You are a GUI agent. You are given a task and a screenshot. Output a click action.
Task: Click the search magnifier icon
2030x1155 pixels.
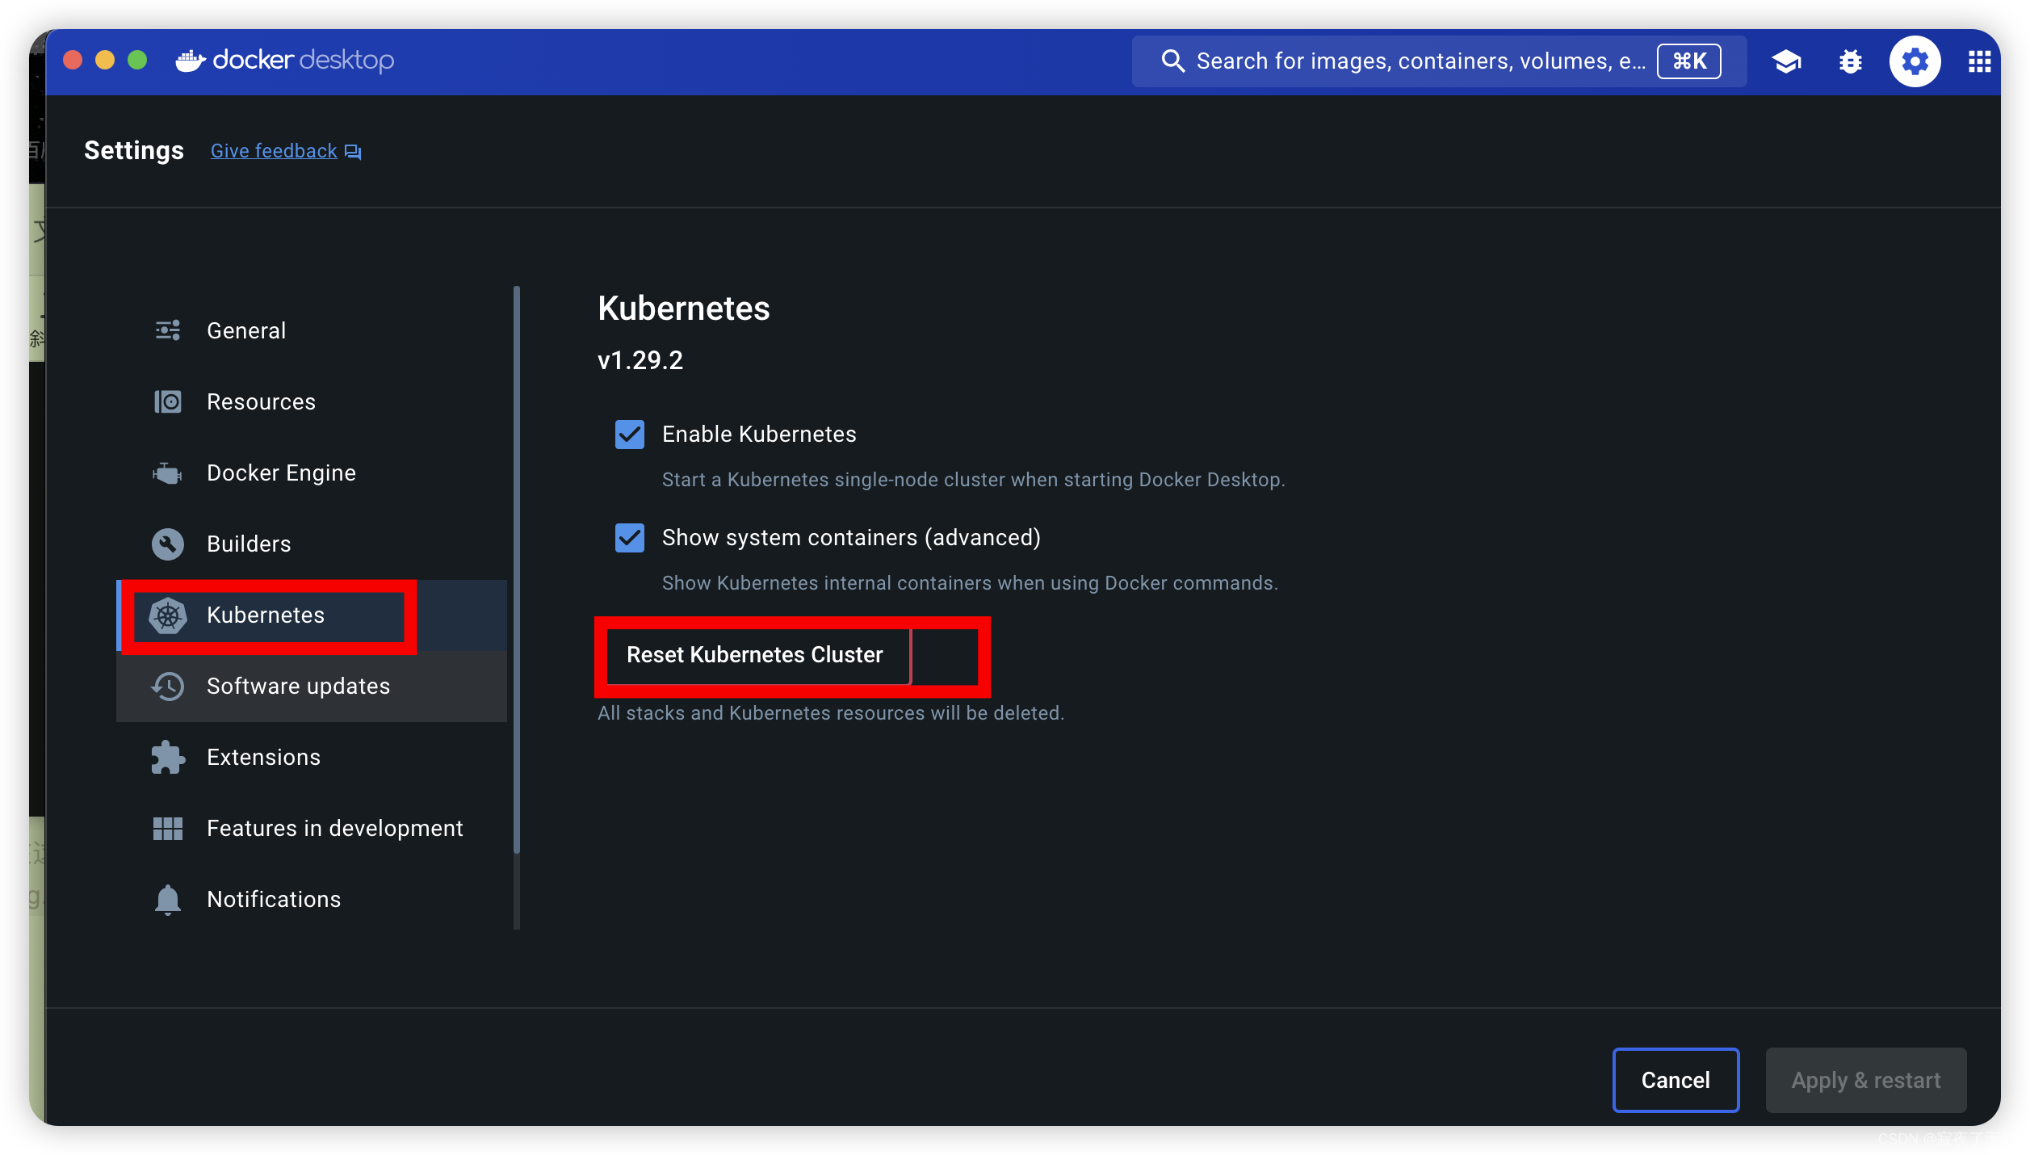point(1172,61)
